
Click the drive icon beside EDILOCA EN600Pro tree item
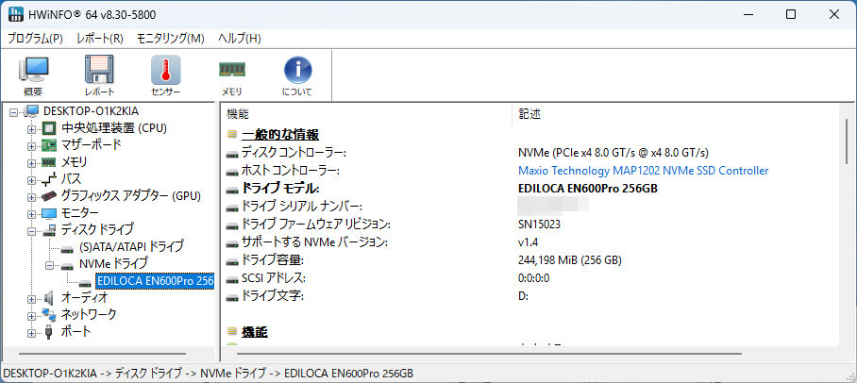coord(85,282)
